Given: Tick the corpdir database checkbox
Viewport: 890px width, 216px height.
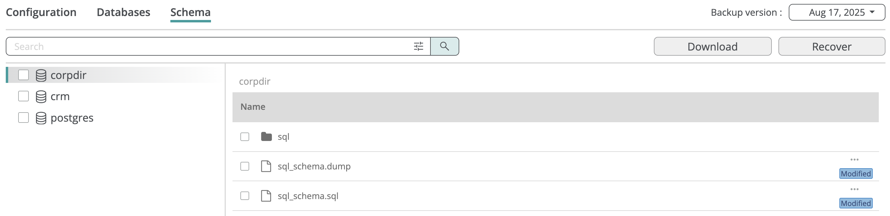Looking at the screenshot, I should coord(24,75).
